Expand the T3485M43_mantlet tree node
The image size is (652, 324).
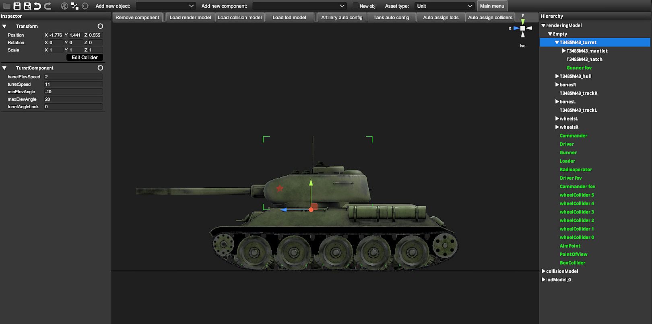click(x=564, y=51)
